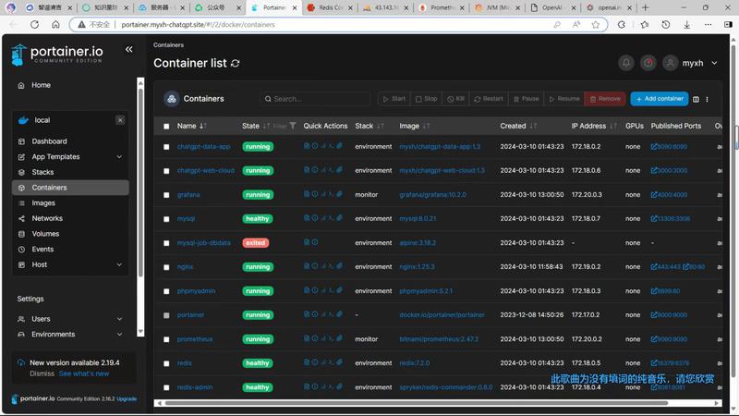Click the Restart button
739x416 pixels.
tap(489, 99)
